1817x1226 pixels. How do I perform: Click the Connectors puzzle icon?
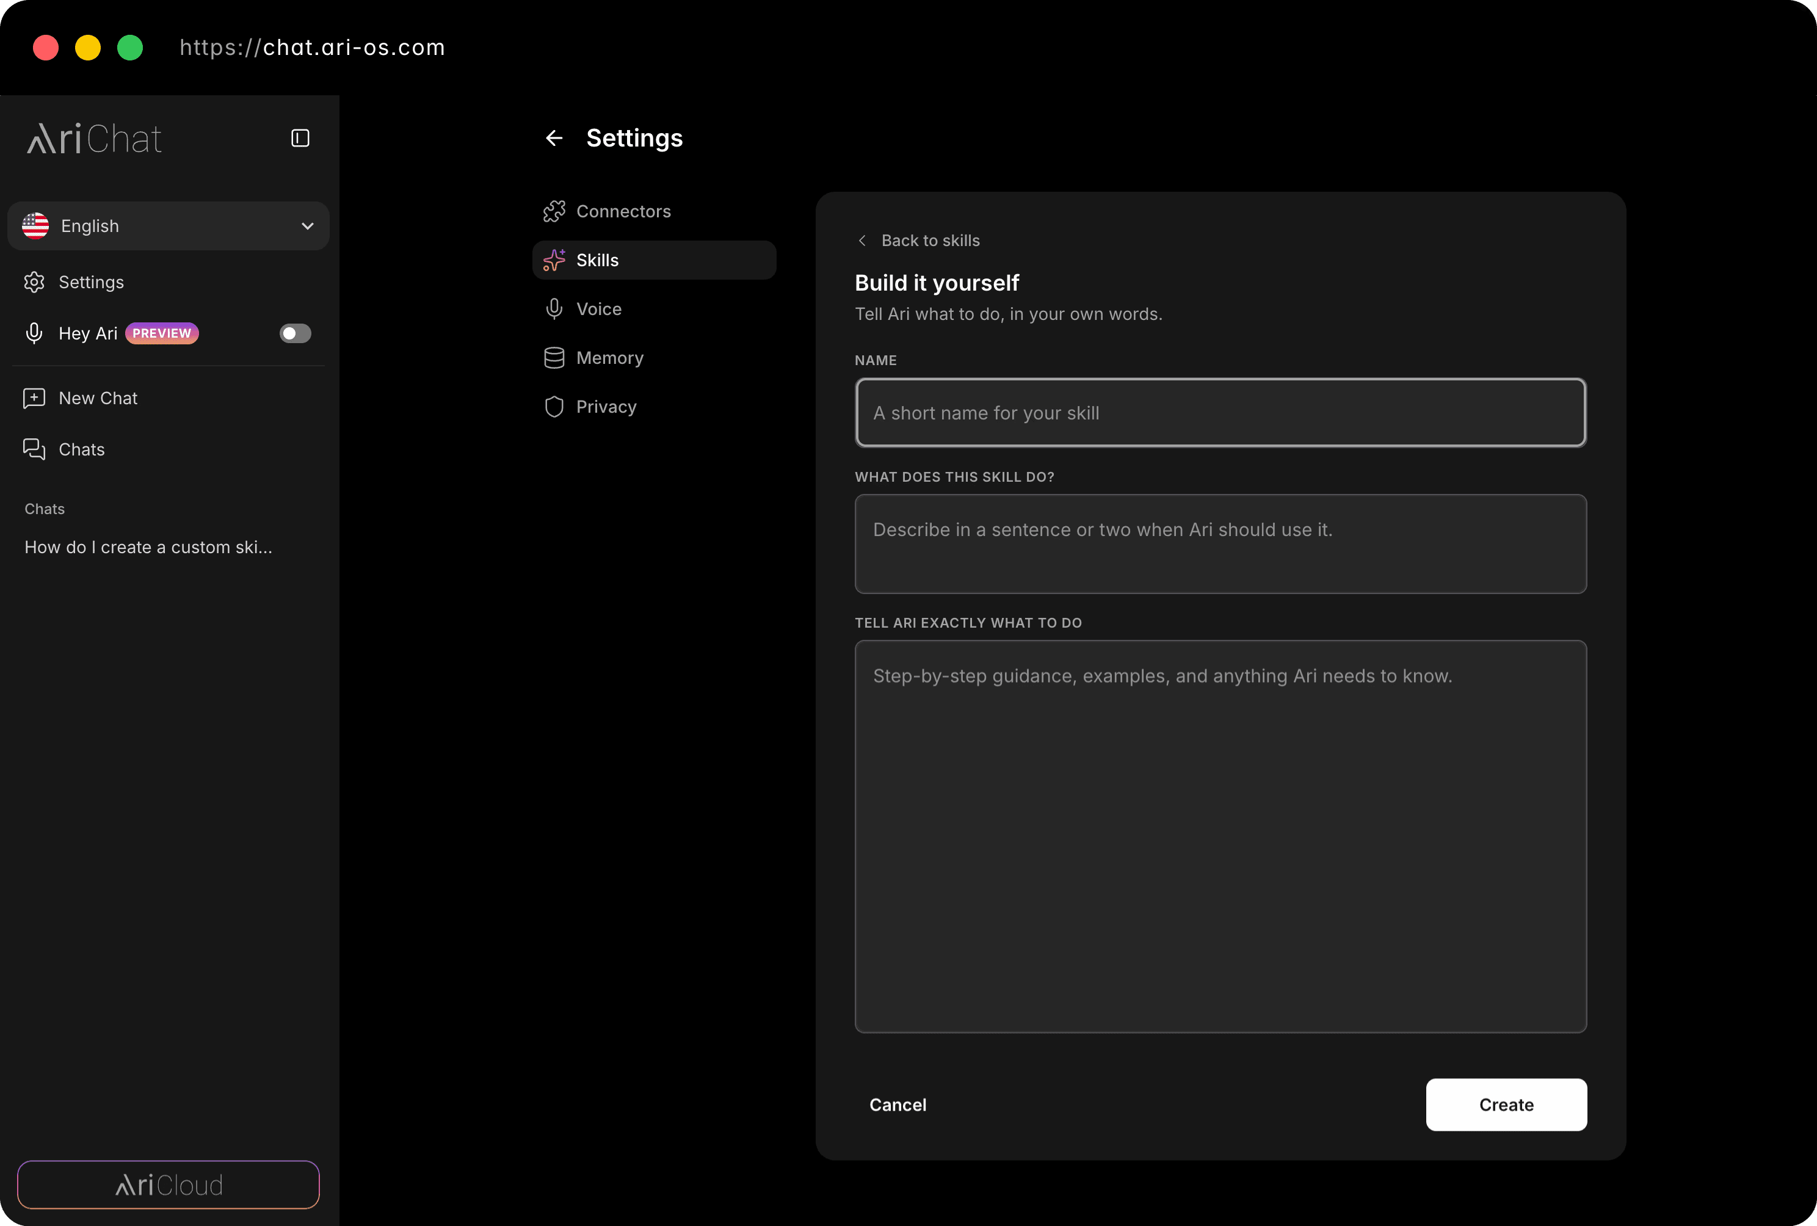(554, 211)
